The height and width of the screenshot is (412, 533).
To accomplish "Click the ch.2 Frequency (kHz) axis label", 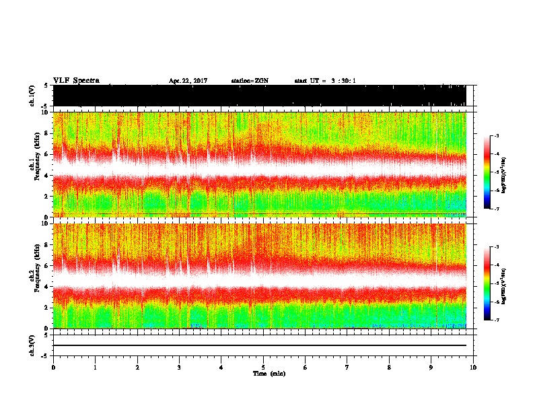I will tap(35, 268).
